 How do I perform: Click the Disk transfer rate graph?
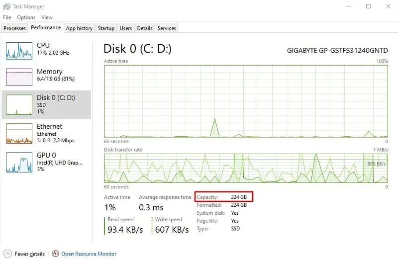click(x=246, y=168)
